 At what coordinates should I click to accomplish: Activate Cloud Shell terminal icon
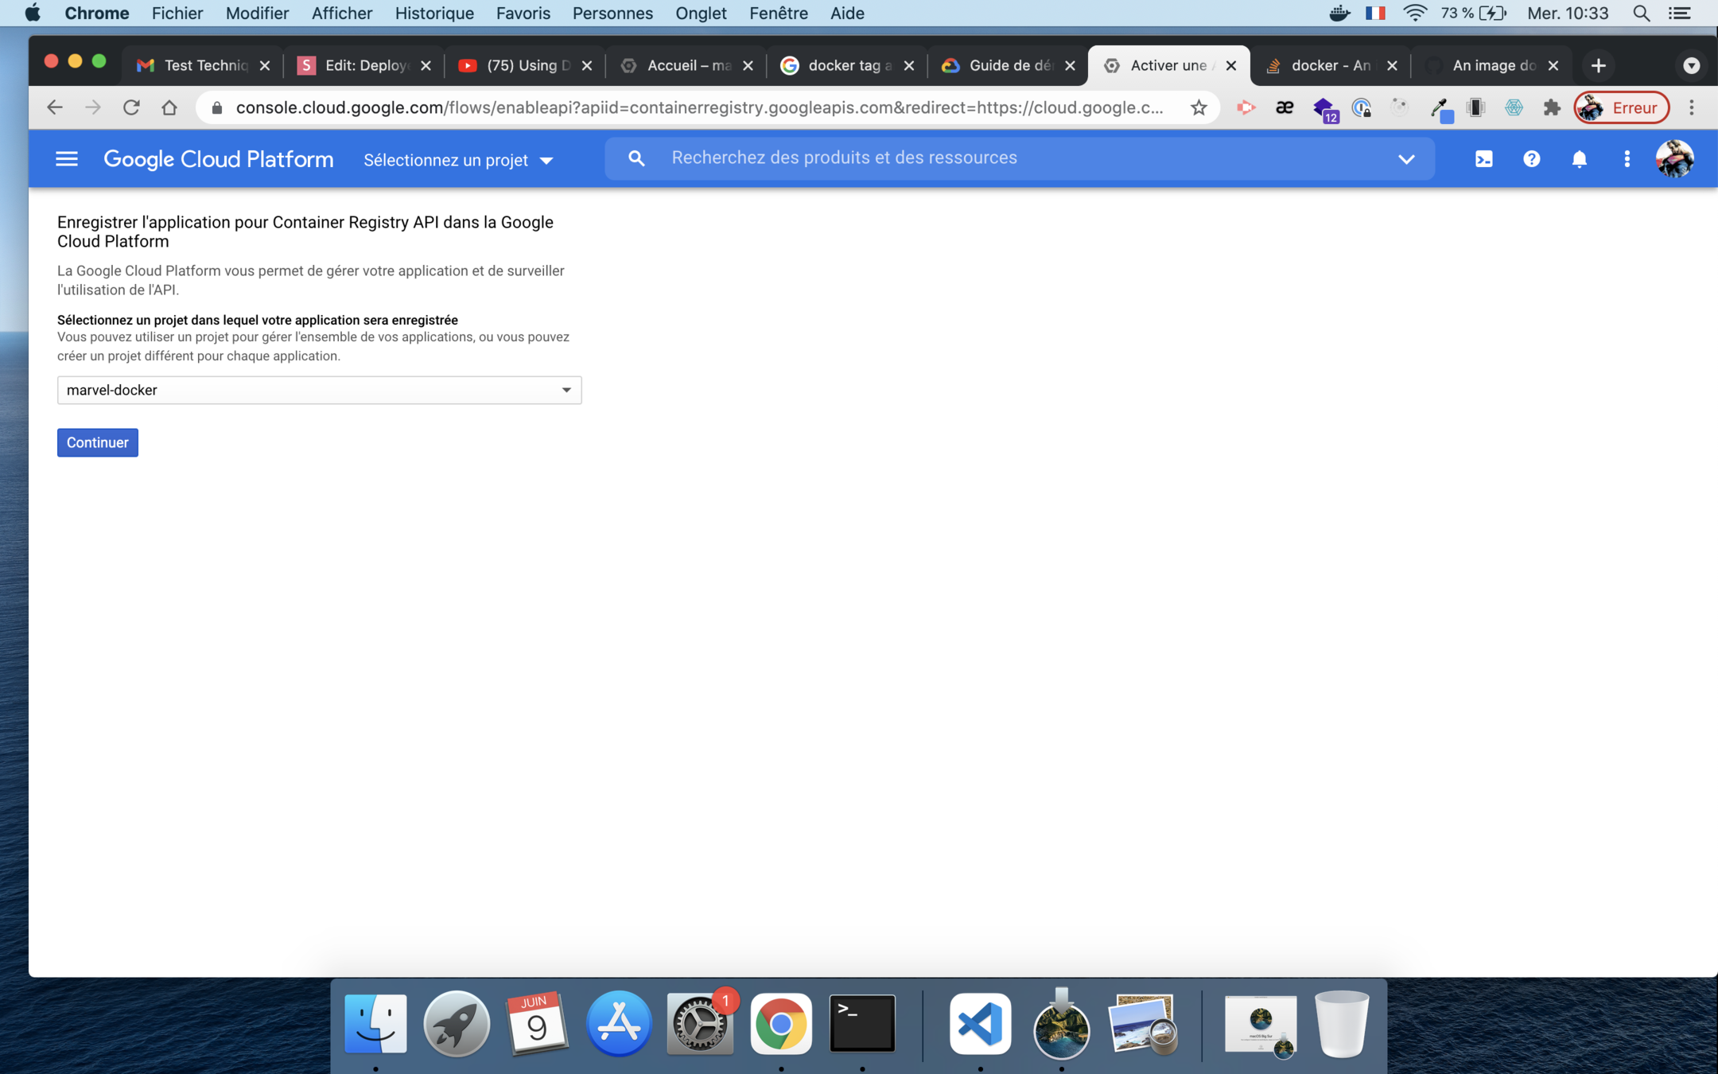[x=1483, y=159]
